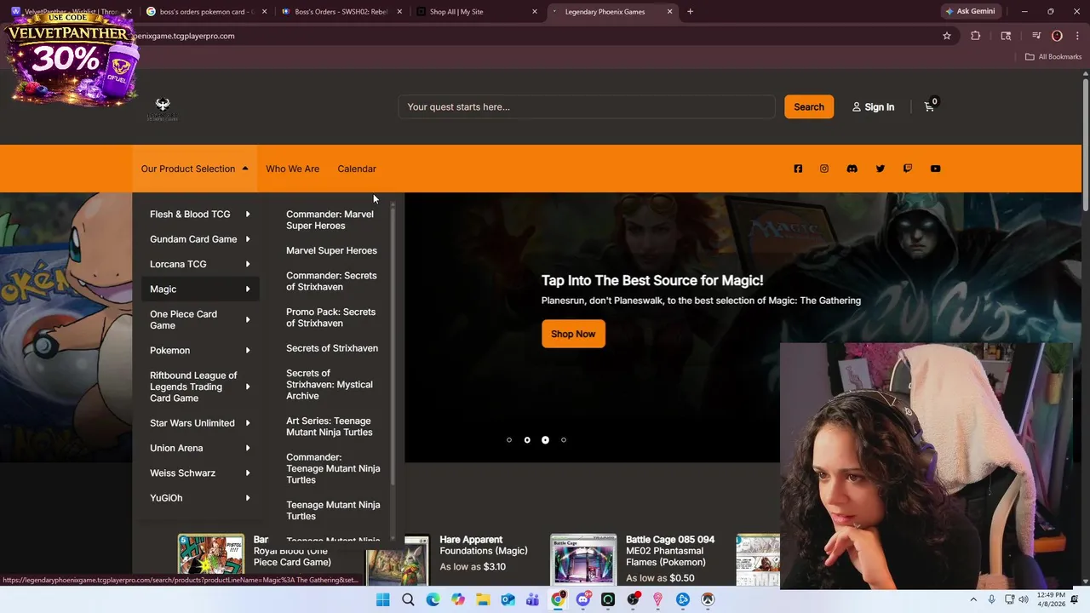Select the first carousel slide dot
Image resolution: width=1090 pixels, height=613 pixels.
tap(509, 440)
